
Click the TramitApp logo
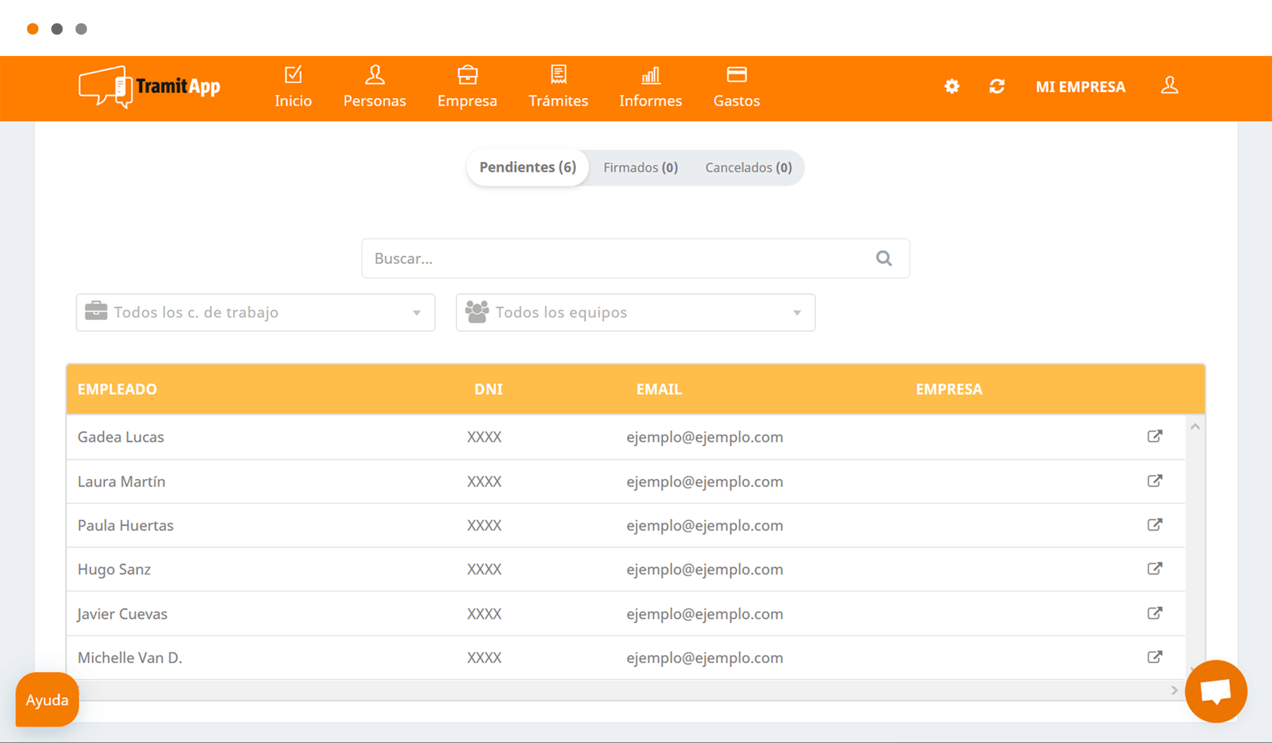(x=150, y=87)
